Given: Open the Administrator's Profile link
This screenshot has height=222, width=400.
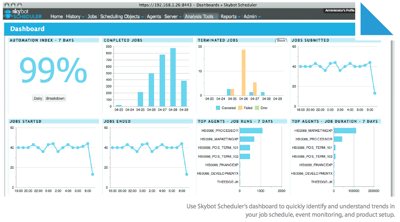Looking at the screenshot, I should [340, 11].
